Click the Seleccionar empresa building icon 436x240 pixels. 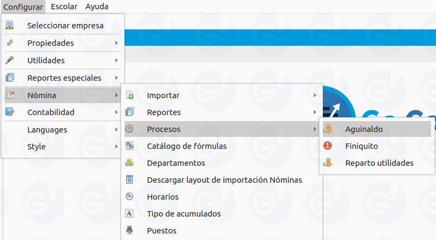(x=9, y=26)
